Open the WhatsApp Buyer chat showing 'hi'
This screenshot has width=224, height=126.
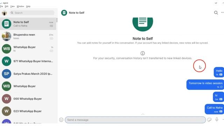click(28, 49)
